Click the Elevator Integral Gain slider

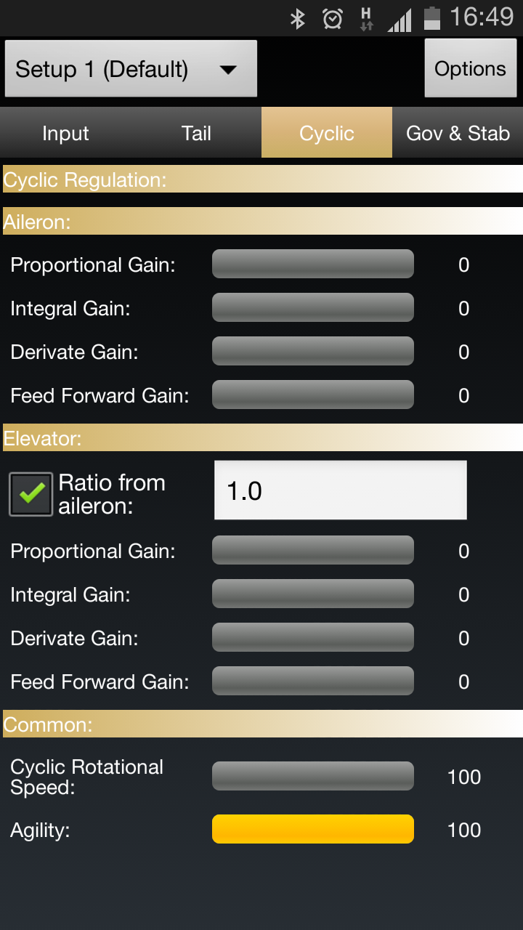coord(313,594)
